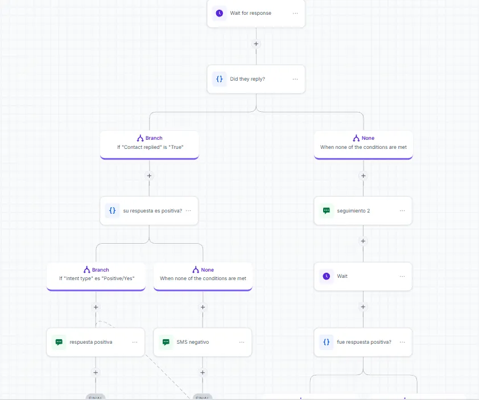Image resolution: width=479 pixels, height=400 pixels.
Task: Click branch icon on Contact replied branch
Action: [140, 138]
